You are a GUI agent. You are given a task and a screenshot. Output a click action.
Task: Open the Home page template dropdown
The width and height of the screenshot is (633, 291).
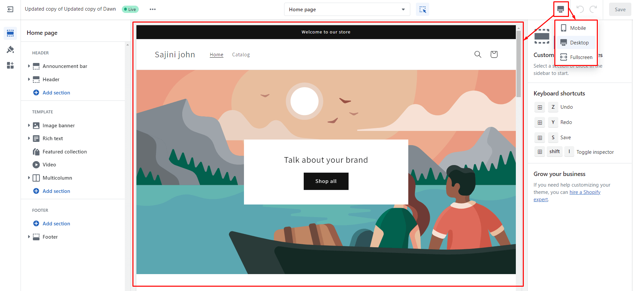pos(347,10)
